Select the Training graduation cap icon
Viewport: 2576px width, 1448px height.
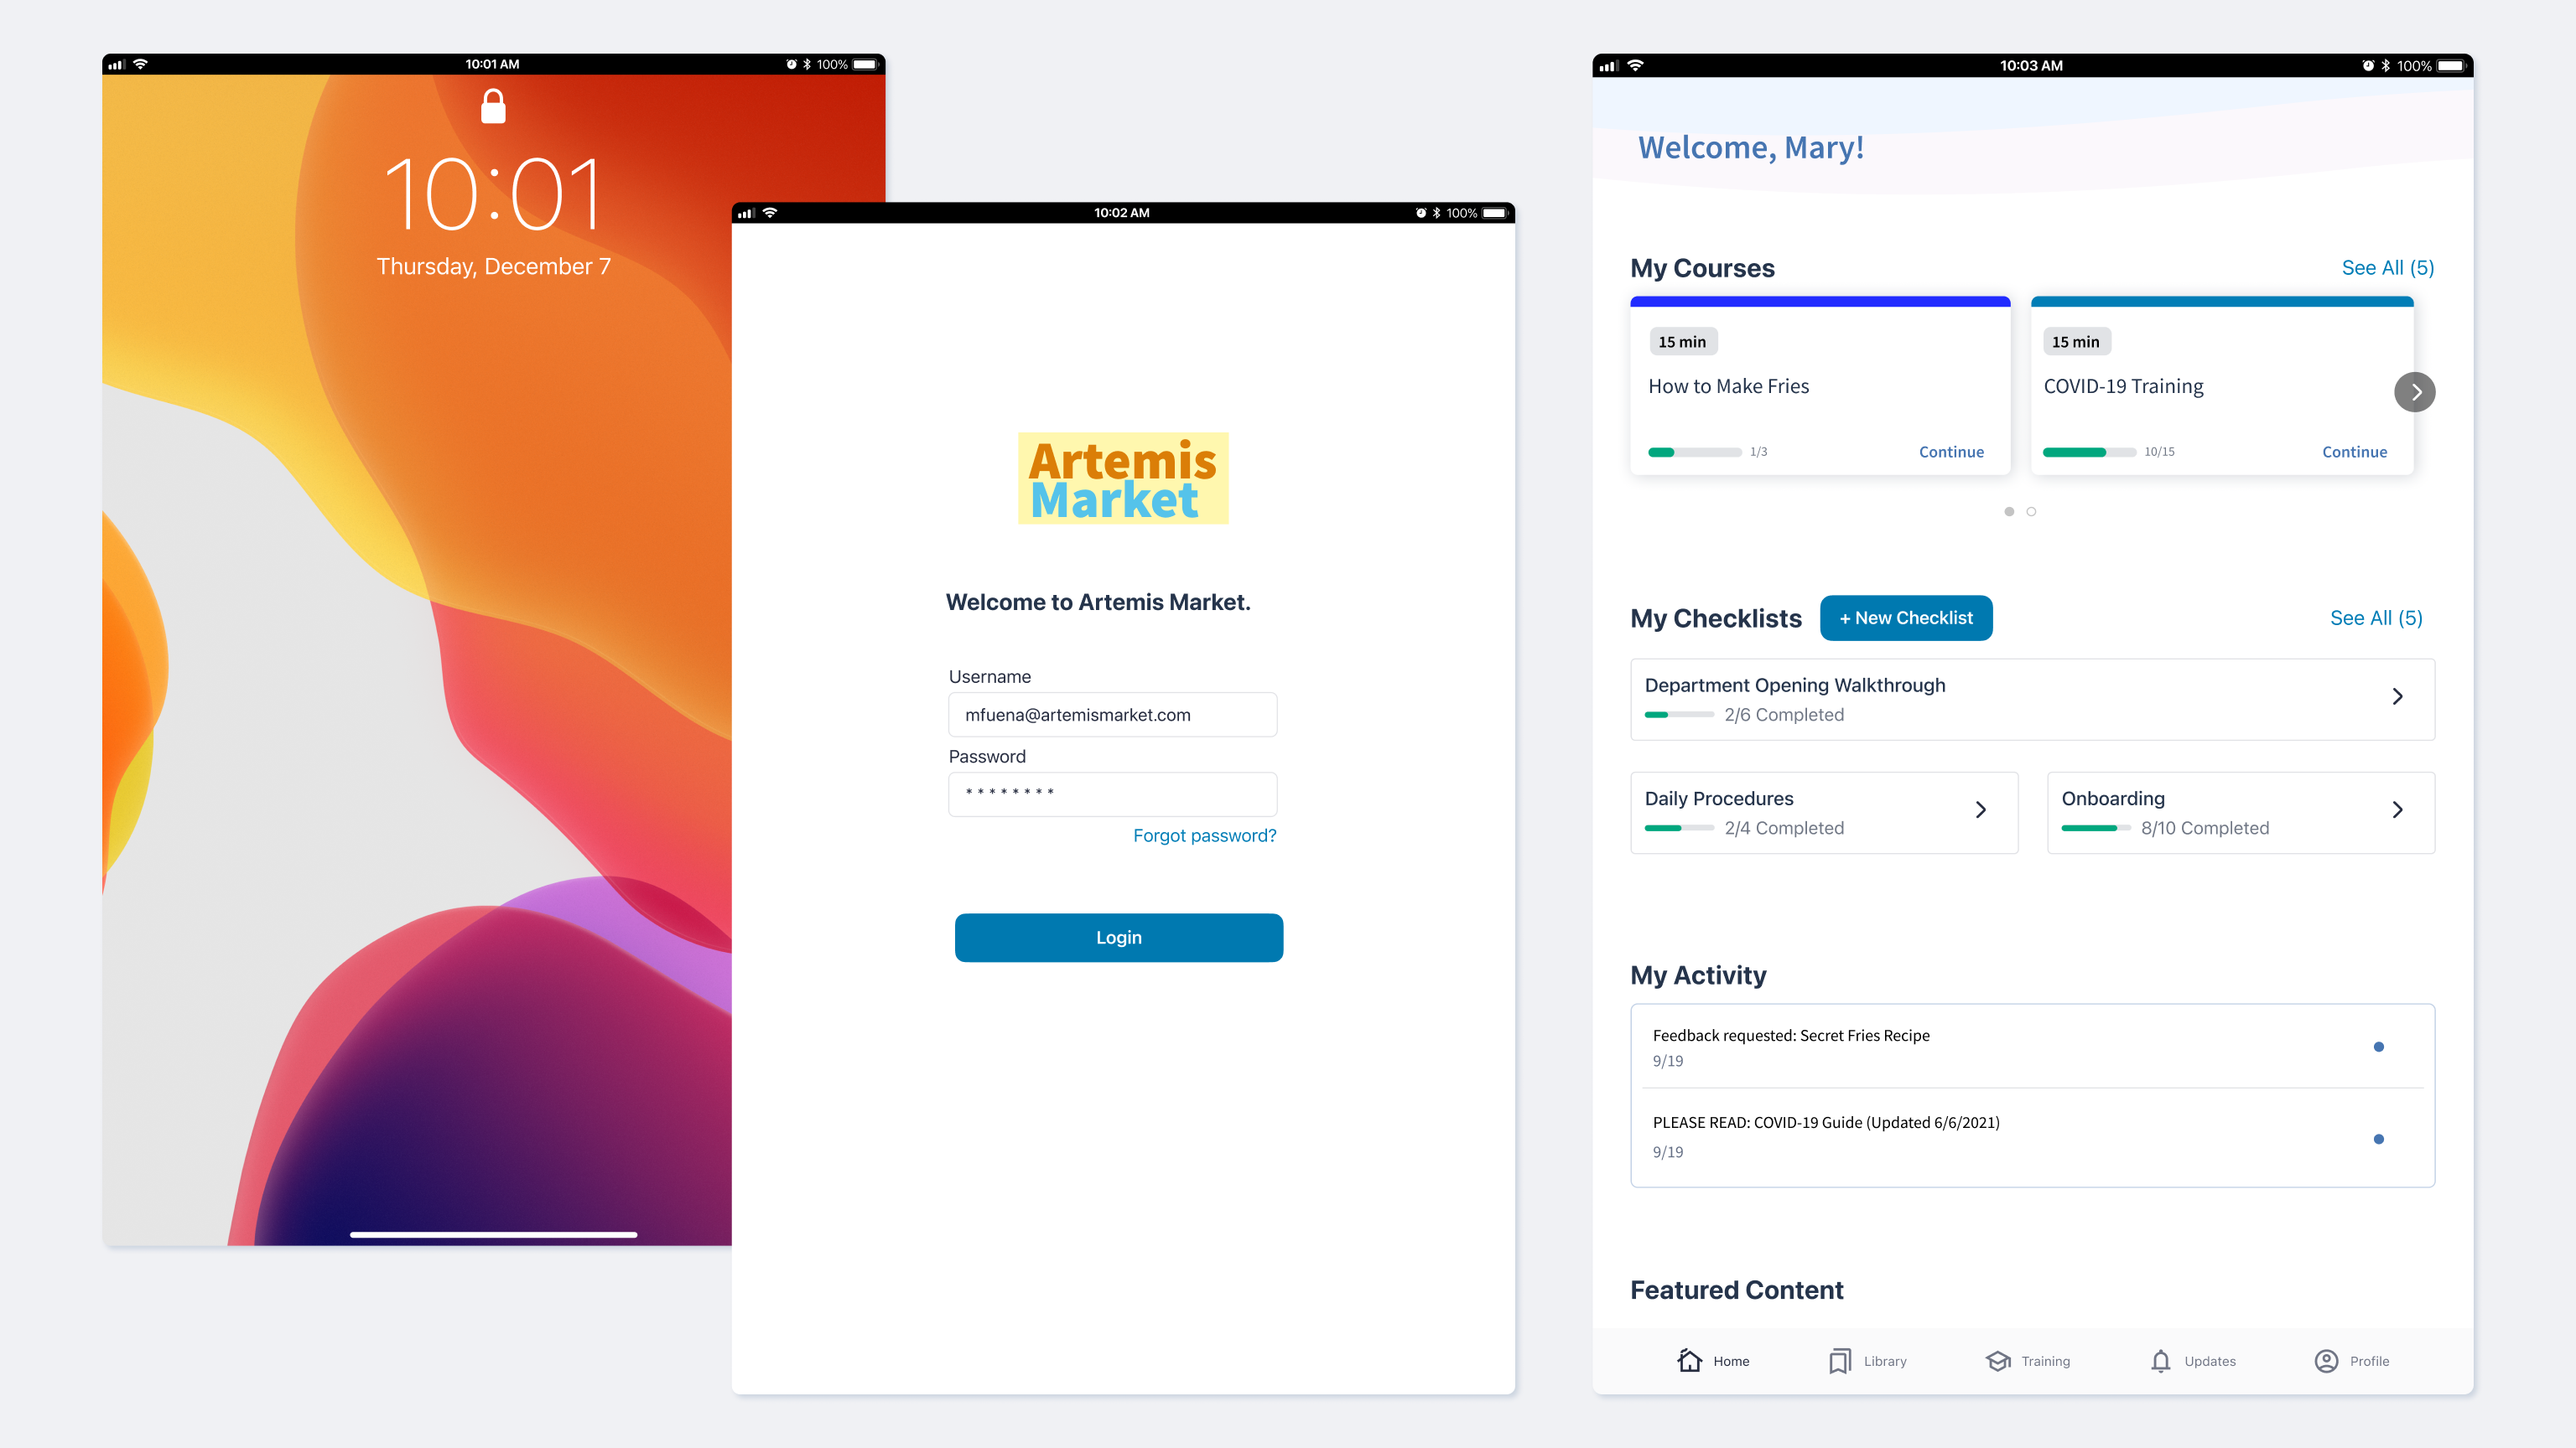[1998, 1361]
